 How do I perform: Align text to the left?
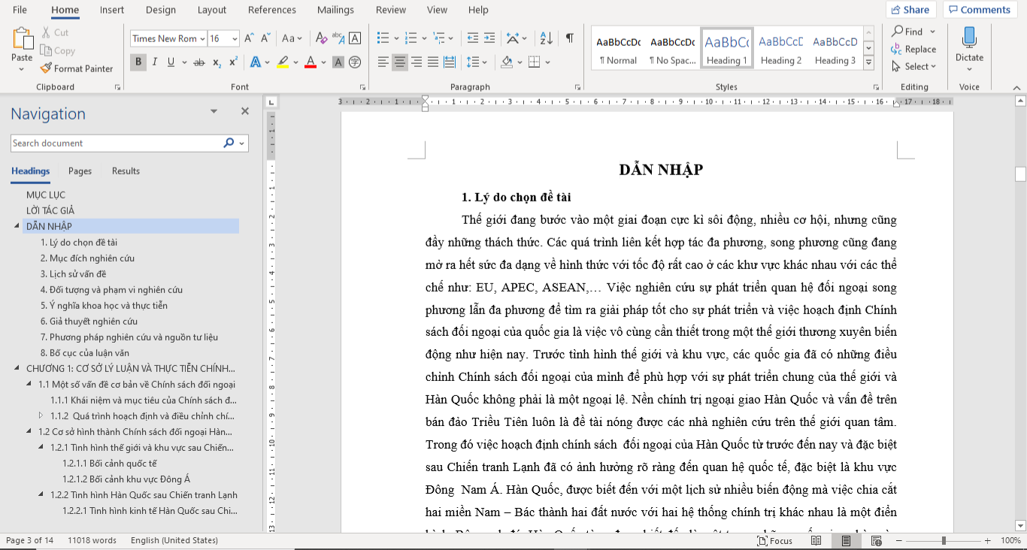(383, 62)
